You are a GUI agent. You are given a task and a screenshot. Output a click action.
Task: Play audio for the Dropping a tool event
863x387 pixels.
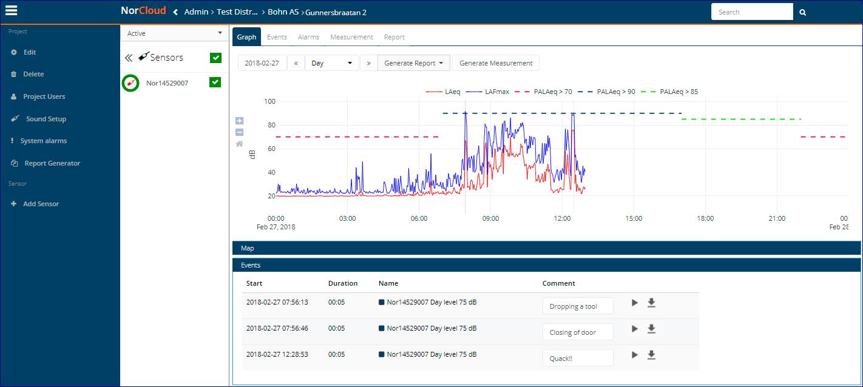[635, 303]
